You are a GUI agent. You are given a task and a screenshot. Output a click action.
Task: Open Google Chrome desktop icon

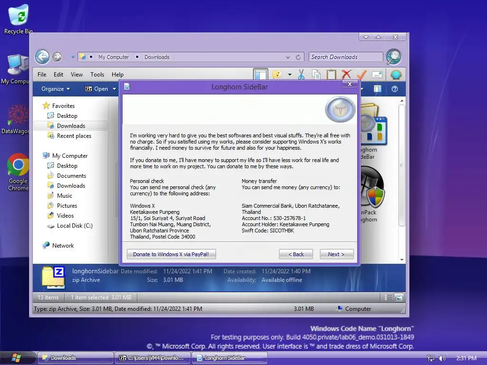18,172
